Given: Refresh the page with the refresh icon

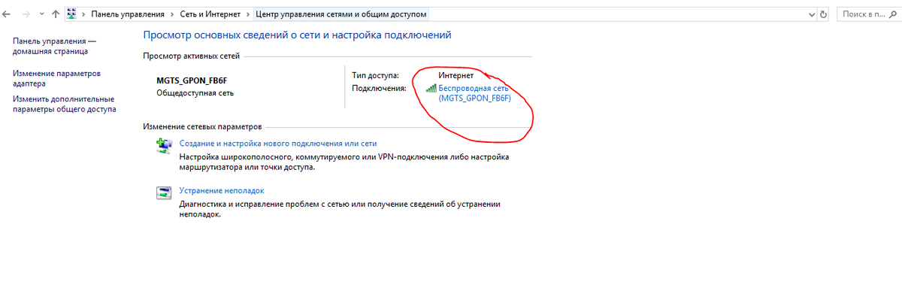Looking at the screenshot, I should [x=824, y=14].
